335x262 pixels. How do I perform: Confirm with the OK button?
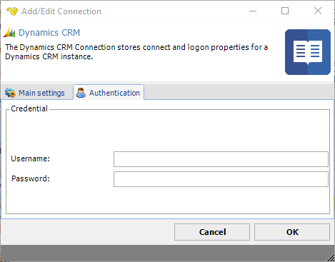coord(292,232)
